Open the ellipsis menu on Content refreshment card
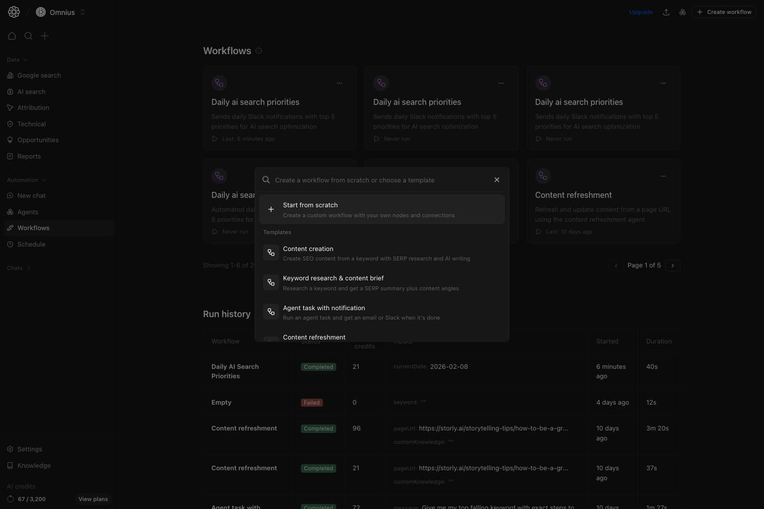Image resolution: width=764 pixels, height=509 pixels. 663,176
